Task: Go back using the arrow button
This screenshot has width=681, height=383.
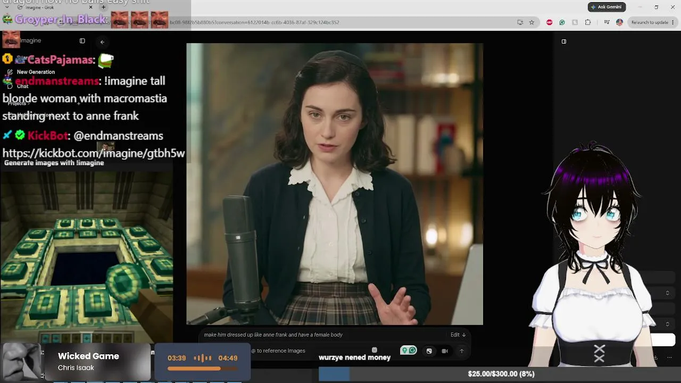Action: (x=102, y=41)
